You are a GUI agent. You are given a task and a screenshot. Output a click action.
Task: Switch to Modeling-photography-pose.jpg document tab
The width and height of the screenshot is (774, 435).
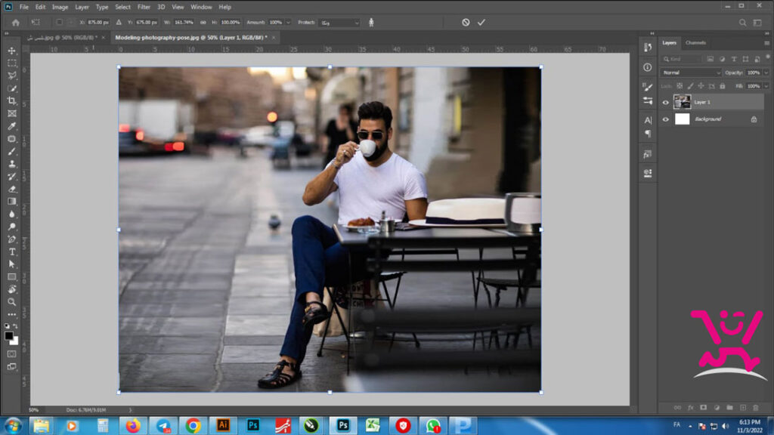pos(190,38)
